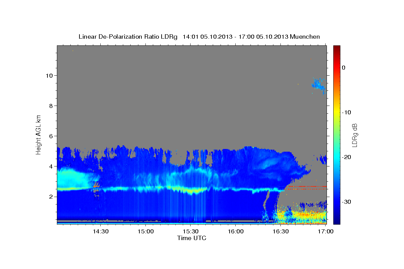Click the 14:30 tick label on the time axis

point(100,232)
